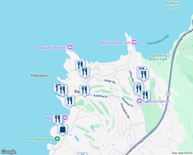Click the Kapalua Tidepools camera marker

coord(70,47)
